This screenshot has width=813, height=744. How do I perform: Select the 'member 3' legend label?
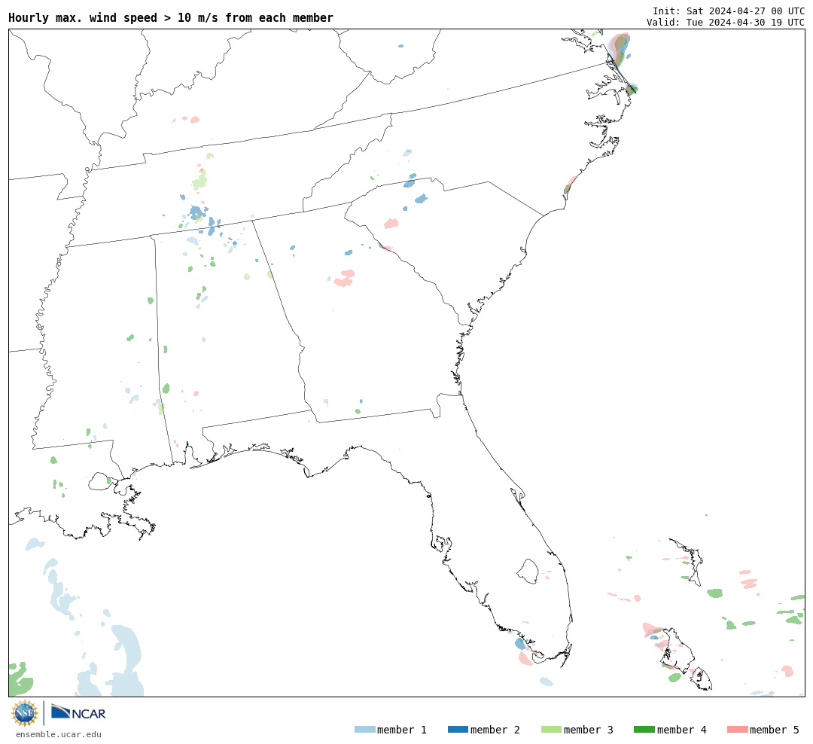point(589,730)
